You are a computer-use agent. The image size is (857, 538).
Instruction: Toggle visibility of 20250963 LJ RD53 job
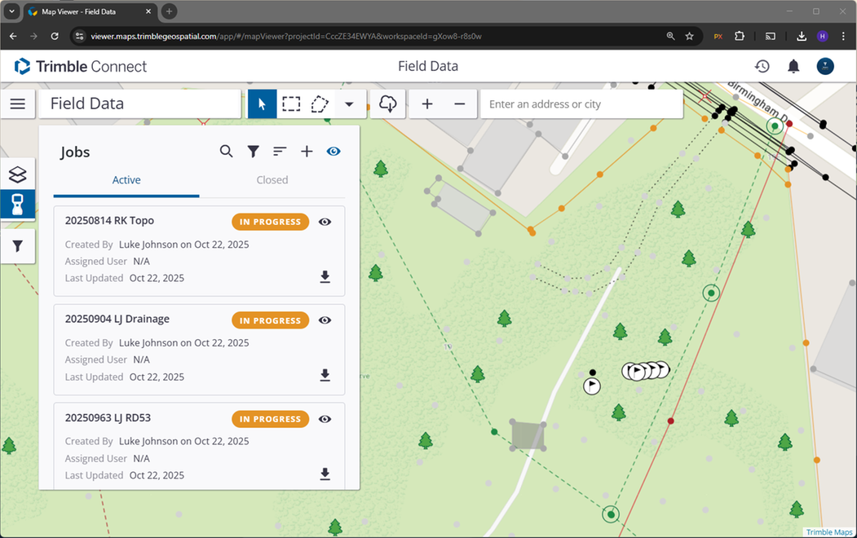pos(325,419)
